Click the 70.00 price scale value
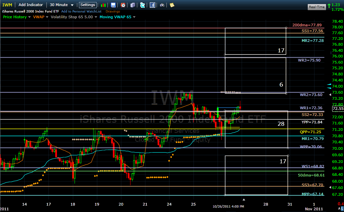Image resolution: width=344 pixels, height=212 pixels. [338, 148]
